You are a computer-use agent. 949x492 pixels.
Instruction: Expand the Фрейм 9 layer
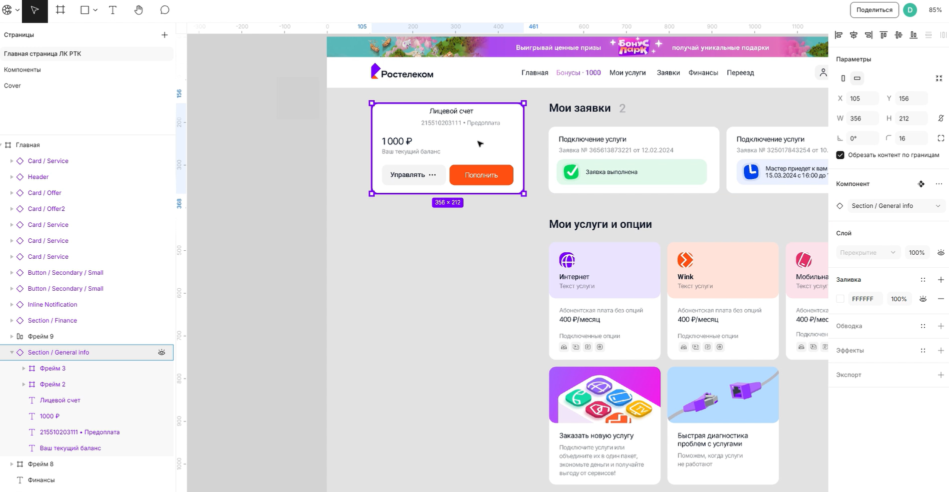[11, 336]
